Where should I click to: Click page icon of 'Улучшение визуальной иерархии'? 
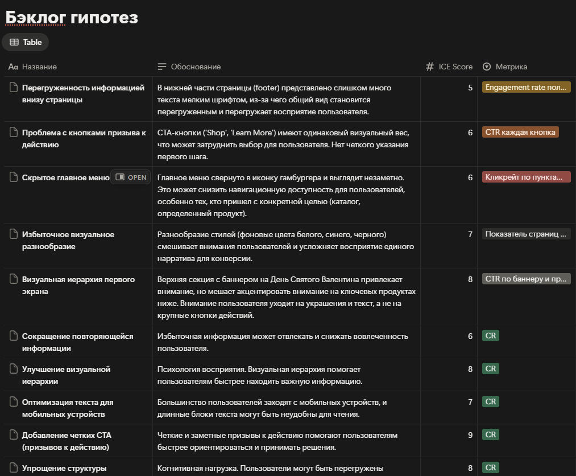coord(14,369)
